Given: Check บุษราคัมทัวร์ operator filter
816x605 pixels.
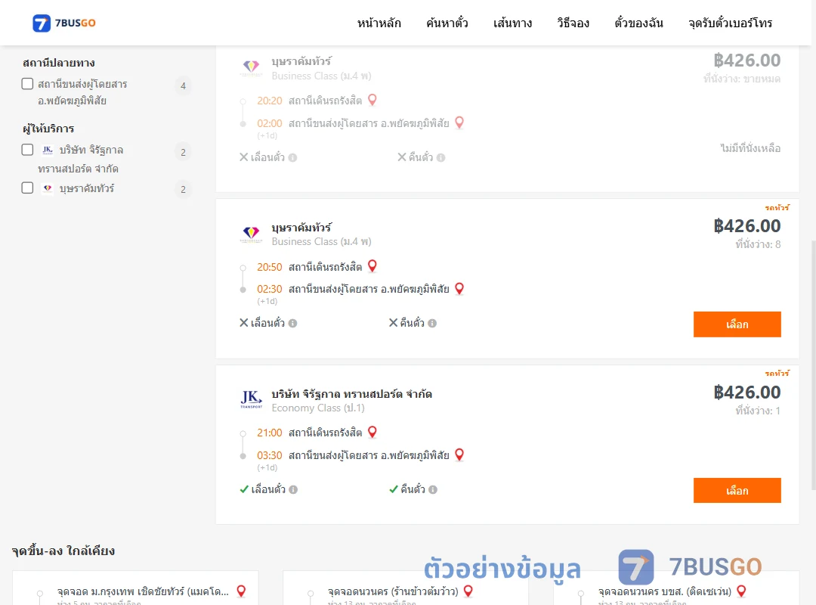Looking at the screenshot, I should click(x=28, y=188).
